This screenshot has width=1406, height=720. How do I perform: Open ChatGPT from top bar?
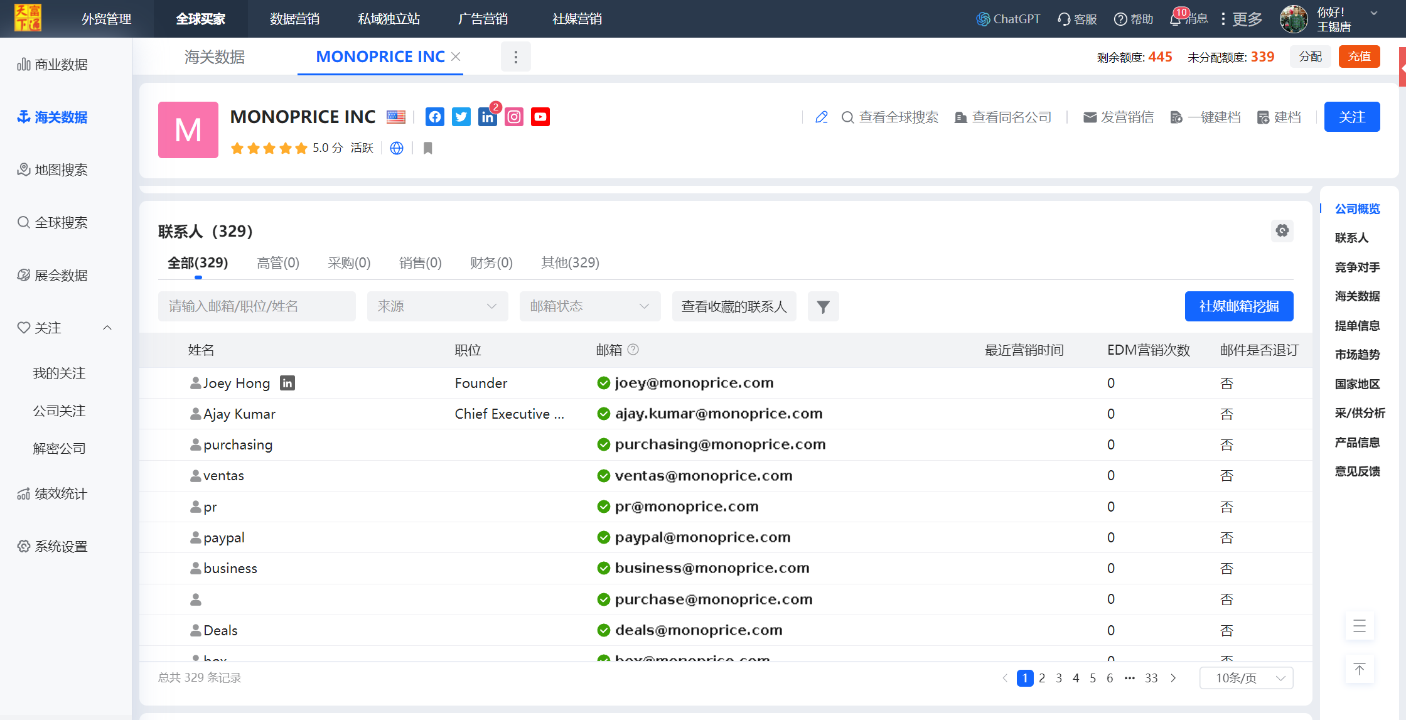point(1008,19)
